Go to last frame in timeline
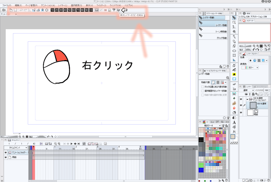 pyautogui.click(x=79, y=143)
